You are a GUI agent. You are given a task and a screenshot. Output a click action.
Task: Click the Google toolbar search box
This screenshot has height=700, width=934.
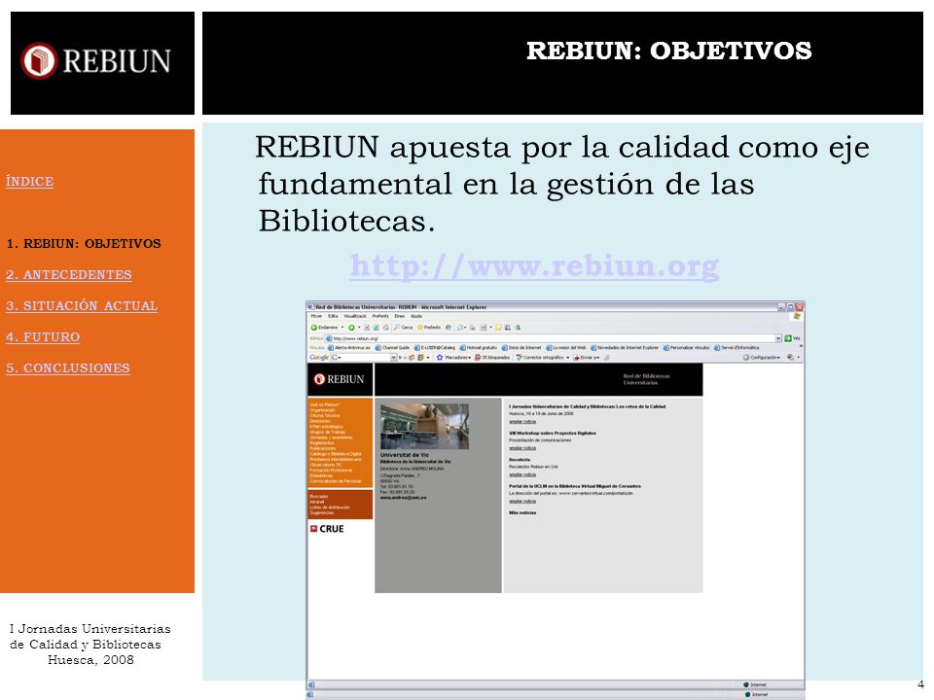[x=364, y=358]
